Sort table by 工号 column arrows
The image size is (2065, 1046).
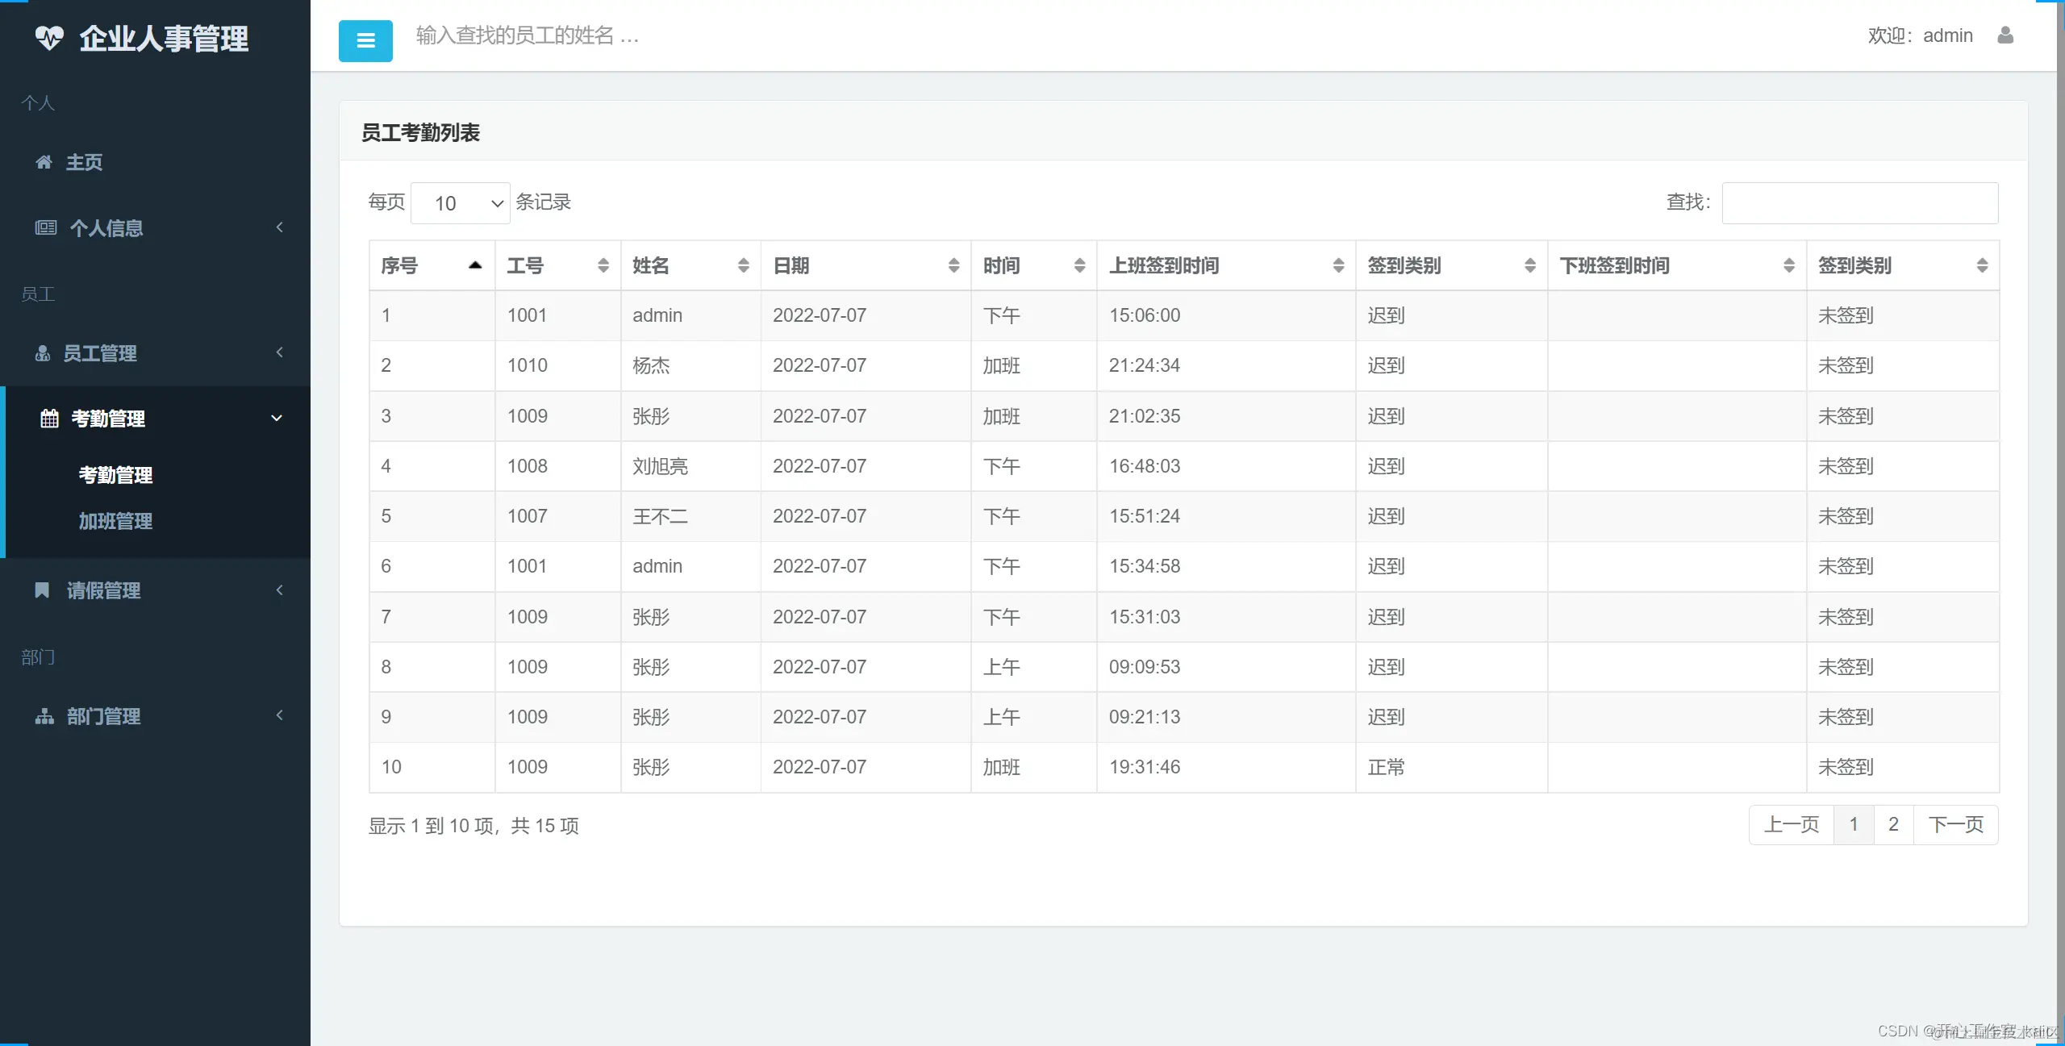(x=603, y=265)
